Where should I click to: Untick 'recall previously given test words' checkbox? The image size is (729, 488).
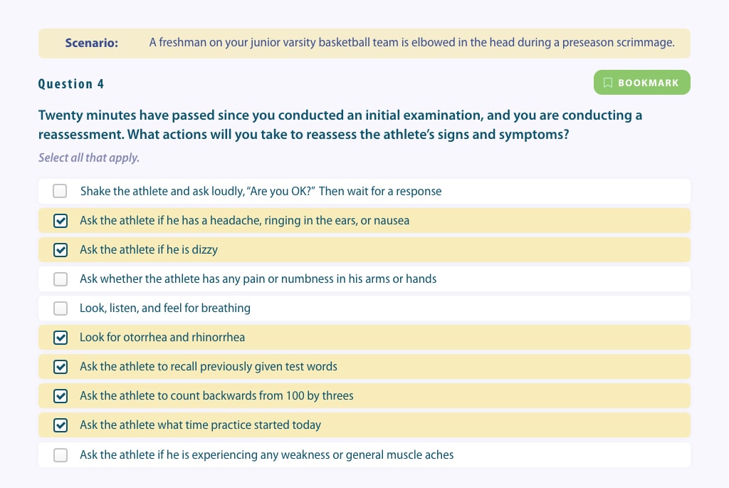61,367
